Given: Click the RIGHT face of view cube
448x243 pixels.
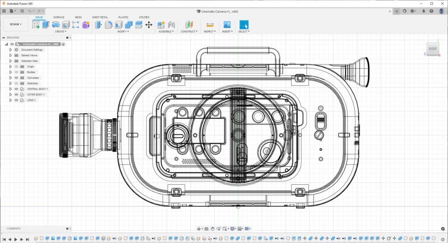Looking at the screenshot, I should (x=433, y=49).
